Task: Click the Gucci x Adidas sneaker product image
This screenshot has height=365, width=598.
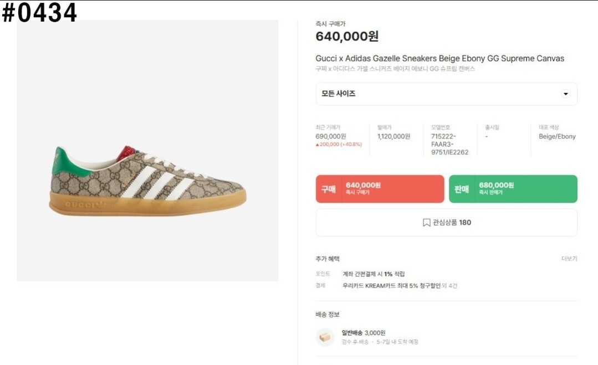Action: (x=147, y=180)
